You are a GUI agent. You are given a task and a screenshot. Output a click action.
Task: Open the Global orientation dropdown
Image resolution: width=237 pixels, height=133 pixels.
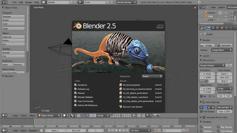103,116
